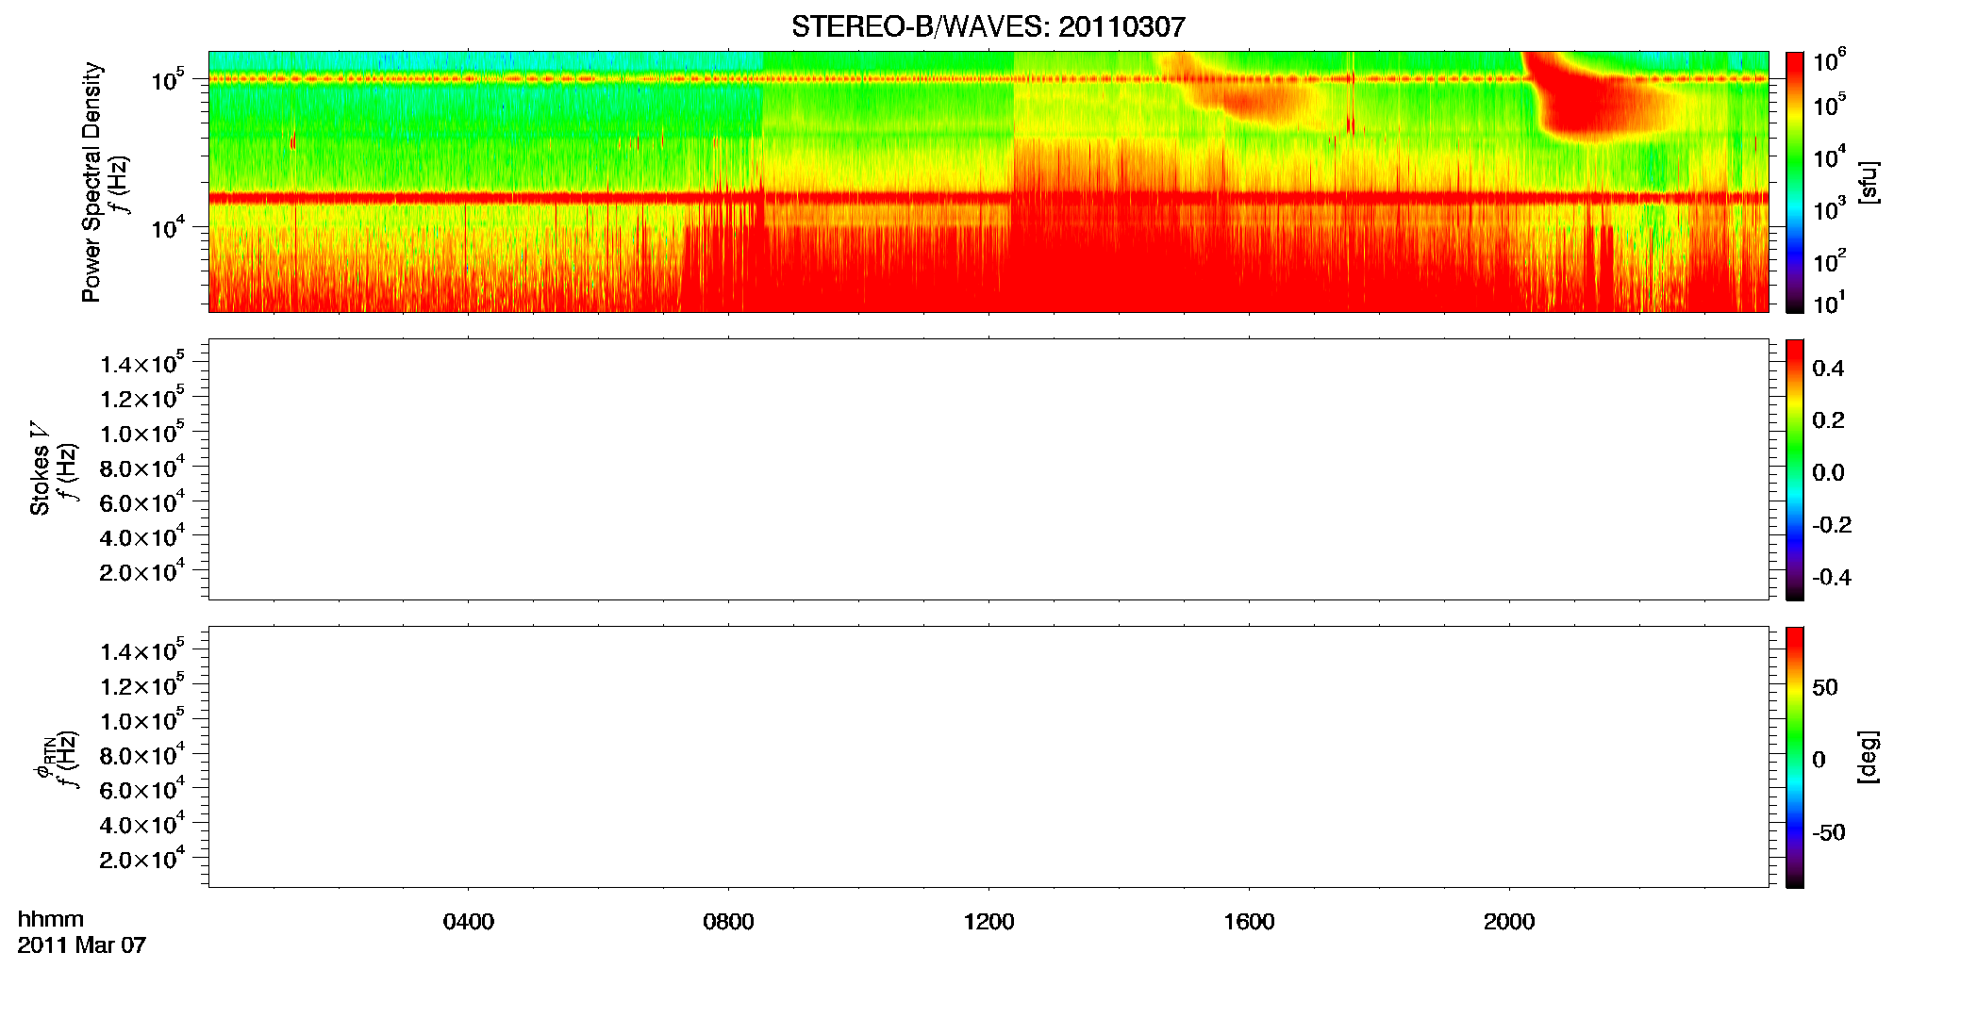
Task: Select the 0800 time tick label
Action: pos(728,922)
